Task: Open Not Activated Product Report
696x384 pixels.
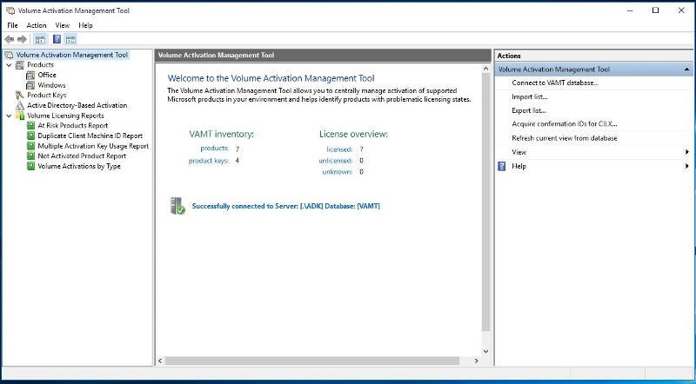Action: [82, 156]
